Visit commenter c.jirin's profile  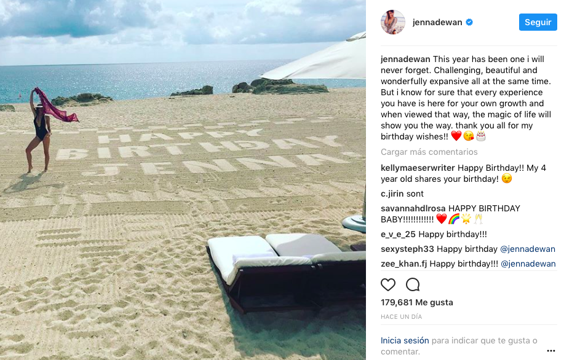pos(392,194)
